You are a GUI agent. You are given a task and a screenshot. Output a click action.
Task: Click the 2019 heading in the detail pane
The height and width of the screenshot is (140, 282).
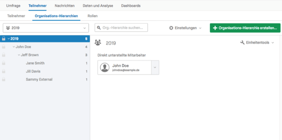[x=111, y=43]
